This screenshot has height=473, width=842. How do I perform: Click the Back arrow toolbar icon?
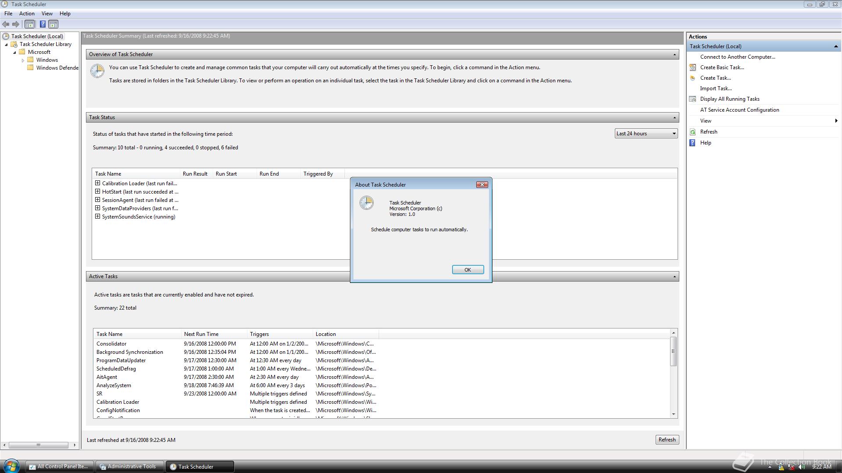6,25
